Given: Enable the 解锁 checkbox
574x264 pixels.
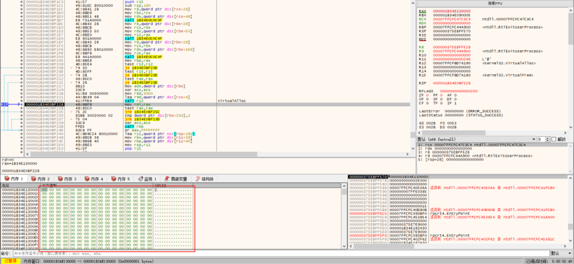Looking at the screenshot, I should pyautogui.click(x=554, y=139).
